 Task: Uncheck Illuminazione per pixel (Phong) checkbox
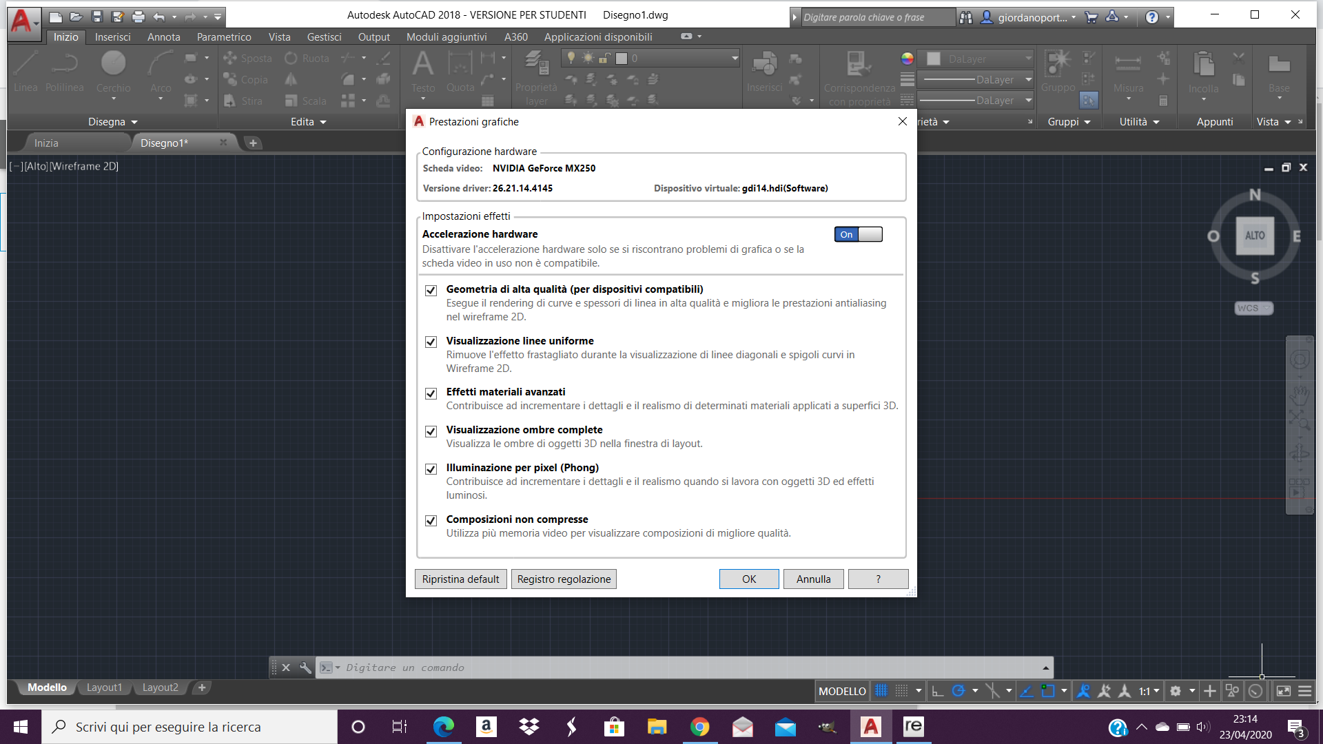[431, 469]
